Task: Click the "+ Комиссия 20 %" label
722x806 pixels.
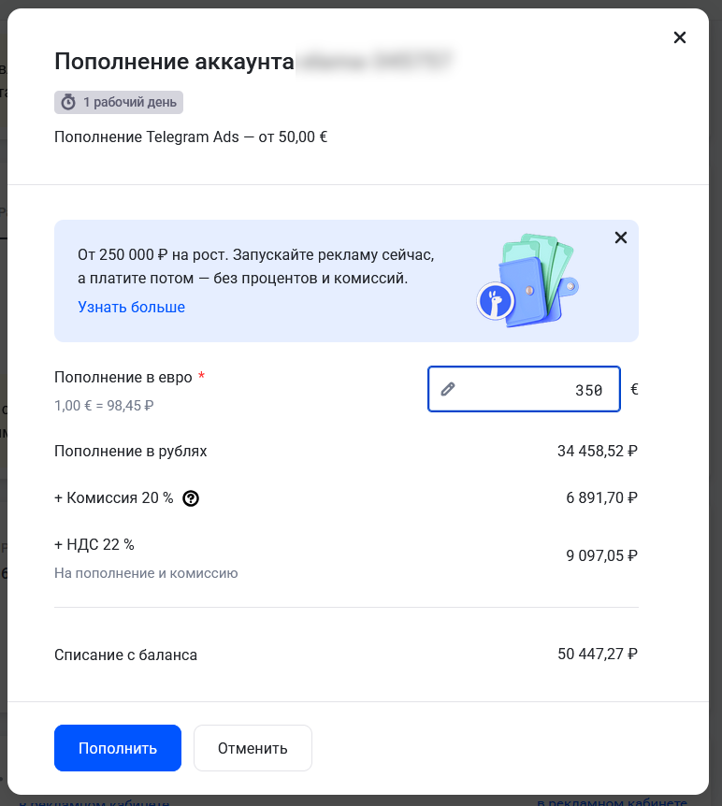Action: coord(112,498)
